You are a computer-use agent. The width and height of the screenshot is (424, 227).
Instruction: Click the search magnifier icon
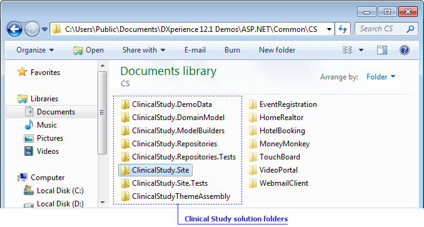coord(410,29)
